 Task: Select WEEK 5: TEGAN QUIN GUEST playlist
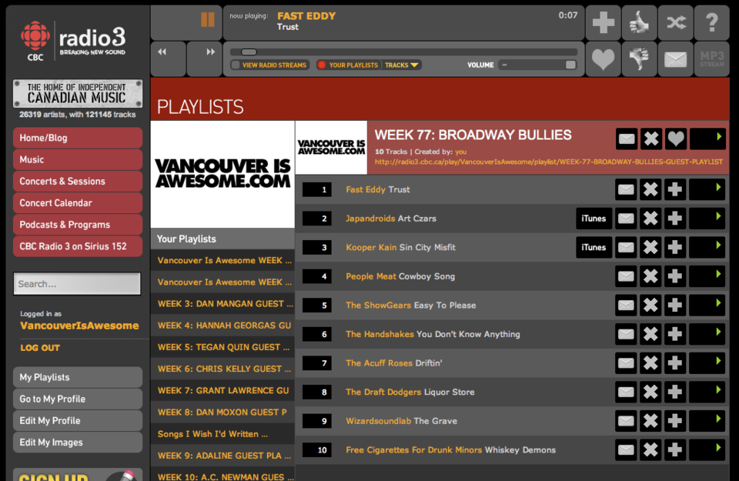tap(223, 347)
